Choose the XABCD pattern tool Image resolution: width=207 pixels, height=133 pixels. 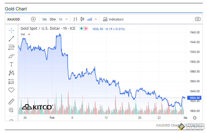pos(11,73)
